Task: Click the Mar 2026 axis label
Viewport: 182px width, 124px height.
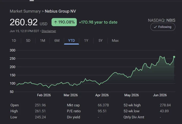Action: tap(71, 95)
